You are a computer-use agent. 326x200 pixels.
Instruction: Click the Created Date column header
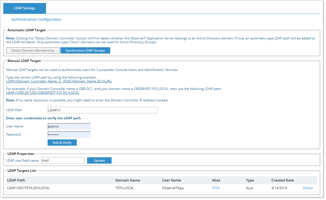[282, 180]
